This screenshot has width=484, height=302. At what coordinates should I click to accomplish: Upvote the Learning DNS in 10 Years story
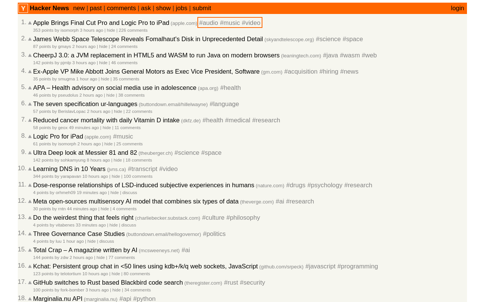[x=30, y=169]
